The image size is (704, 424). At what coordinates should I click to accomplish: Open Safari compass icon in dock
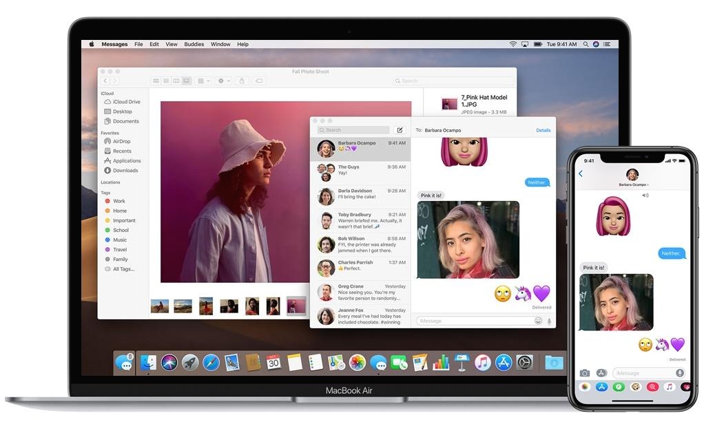tap(211, 363)
